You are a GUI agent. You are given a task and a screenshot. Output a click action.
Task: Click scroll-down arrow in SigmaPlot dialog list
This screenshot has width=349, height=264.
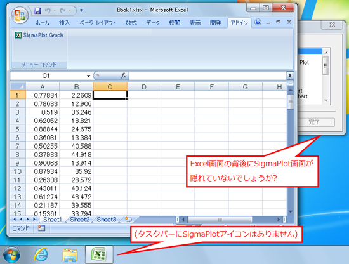pyautogui.click(x=326, y=100)
